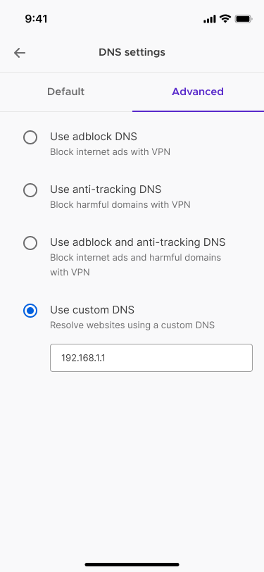Tap Resolve websites using a custom DNS text

point(132,325)
